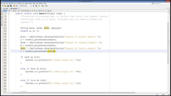Image resolution: width=171 pixels, height=96 pixels.
Task: Select the History view button
Action: pos(10,11)
